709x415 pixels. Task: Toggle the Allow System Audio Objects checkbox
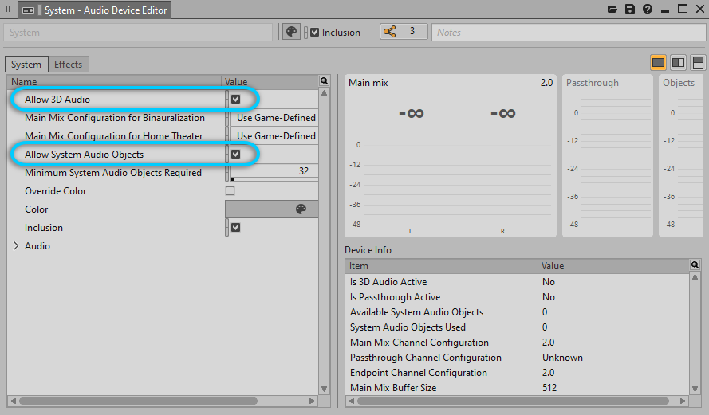(235, 155)
